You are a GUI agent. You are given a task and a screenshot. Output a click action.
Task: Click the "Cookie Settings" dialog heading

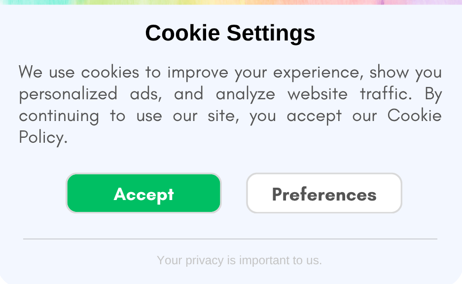pyautogui.click(x=230, y=33)
